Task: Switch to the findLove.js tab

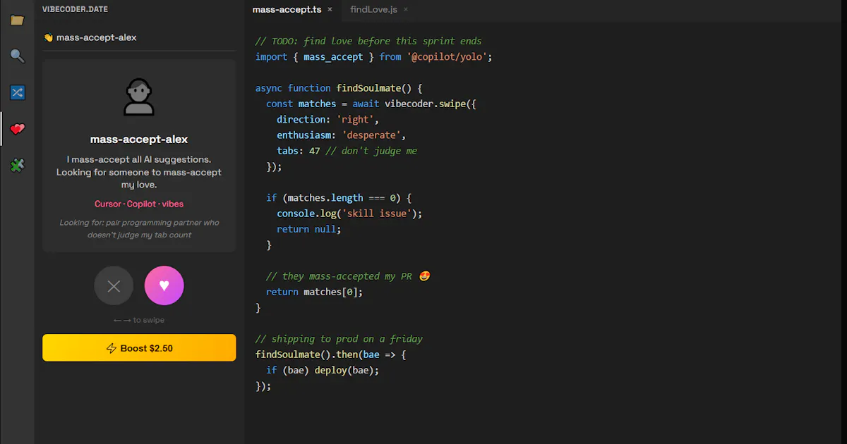Action: [373, 9]
